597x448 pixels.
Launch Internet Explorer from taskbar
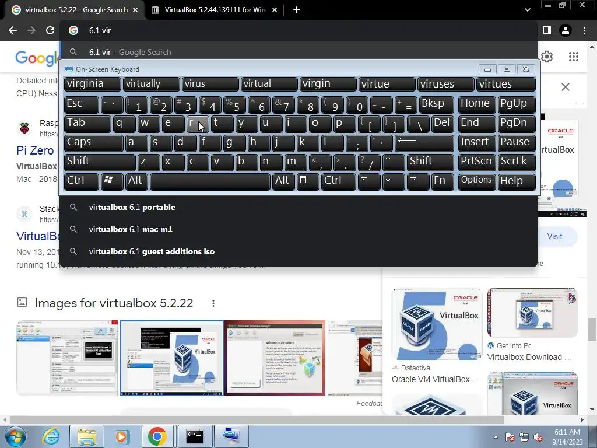point(51,436)
